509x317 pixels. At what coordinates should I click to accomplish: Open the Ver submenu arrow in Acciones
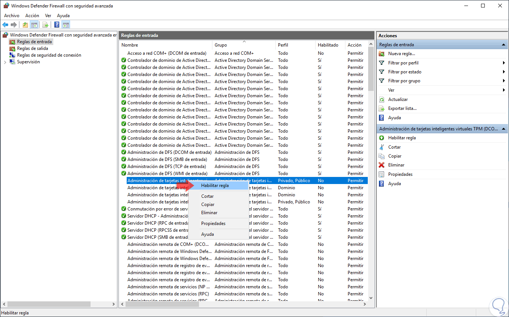coord(504,90)
